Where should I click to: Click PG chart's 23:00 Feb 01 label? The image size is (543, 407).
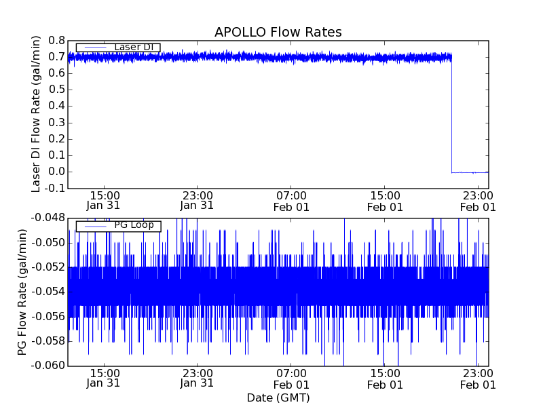[x=478, y=379]
